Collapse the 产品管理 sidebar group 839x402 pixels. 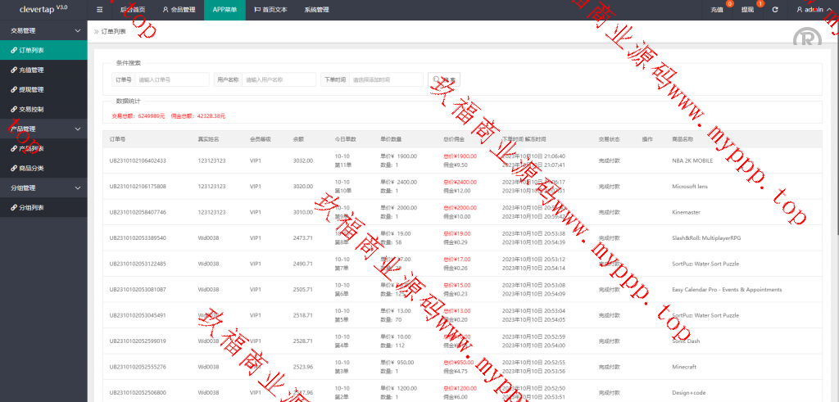pyautogui.click(x=78, y=129)
